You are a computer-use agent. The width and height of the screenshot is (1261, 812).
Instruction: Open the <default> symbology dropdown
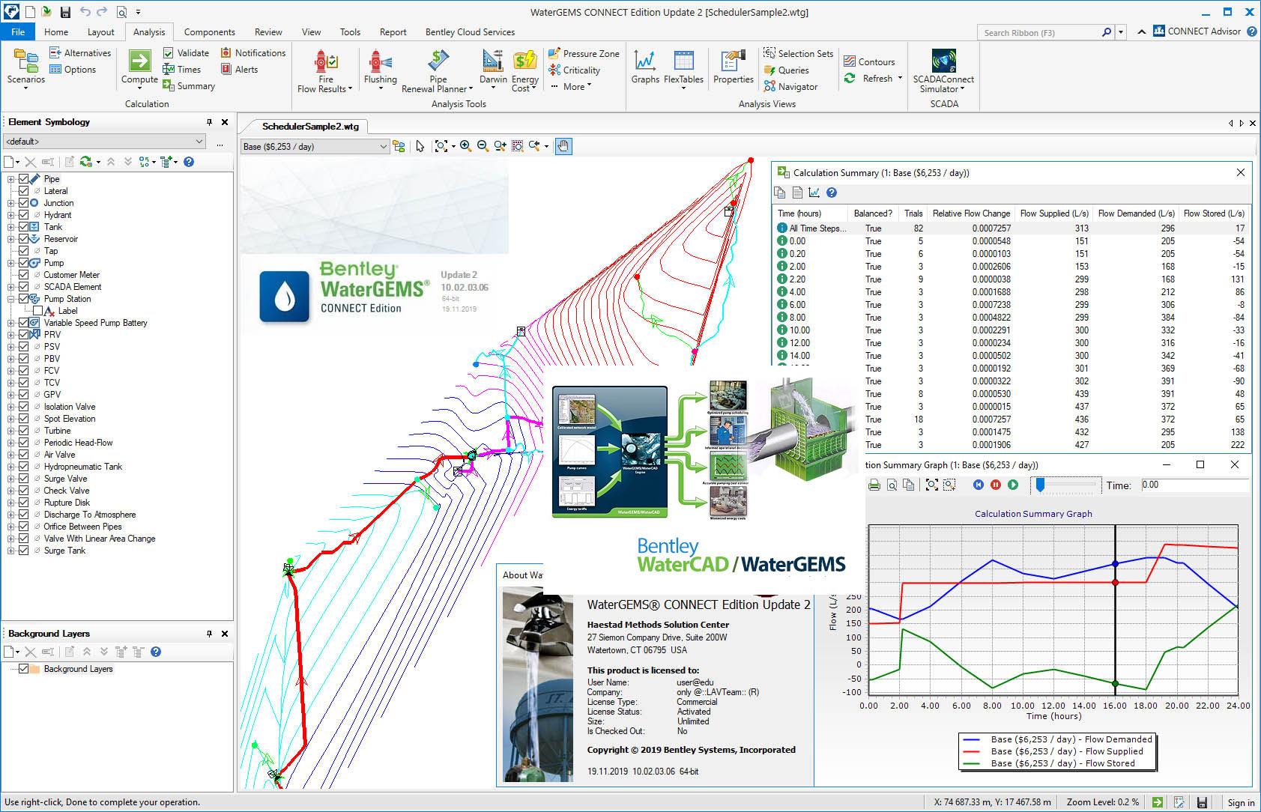(x=104, y=142)
